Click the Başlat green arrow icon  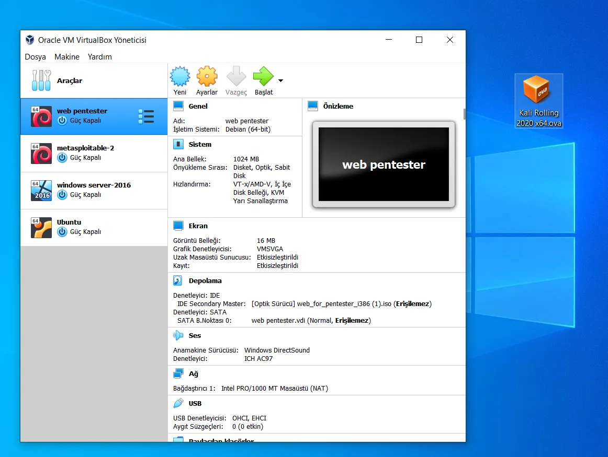coord(263,76)
